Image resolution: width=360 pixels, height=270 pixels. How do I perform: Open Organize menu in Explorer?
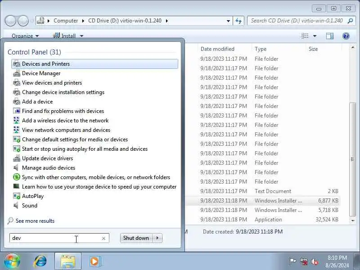coord(25,36)
